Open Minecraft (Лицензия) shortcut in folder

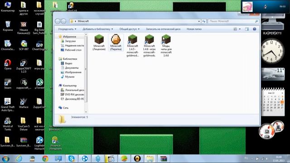99,42
